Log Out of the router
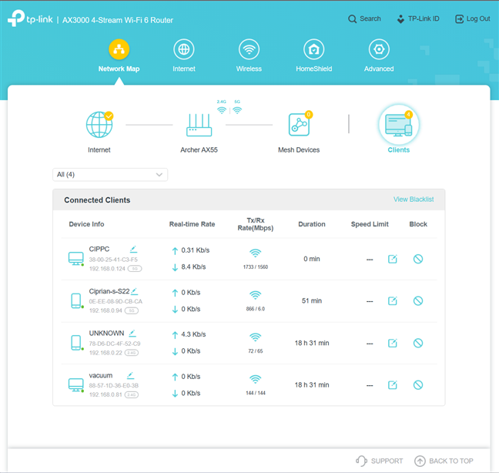The width and height of the screenshot is (499, 473). [473, 18]
